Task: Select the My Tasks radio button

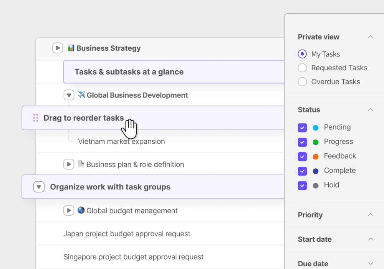Action: pyautogui.click(x=302, y=54)
